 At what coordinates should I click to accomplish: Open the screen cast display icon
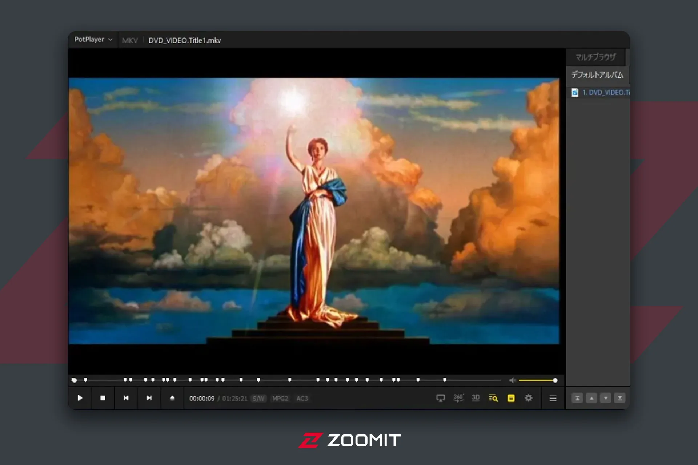(x=440, y=398)
